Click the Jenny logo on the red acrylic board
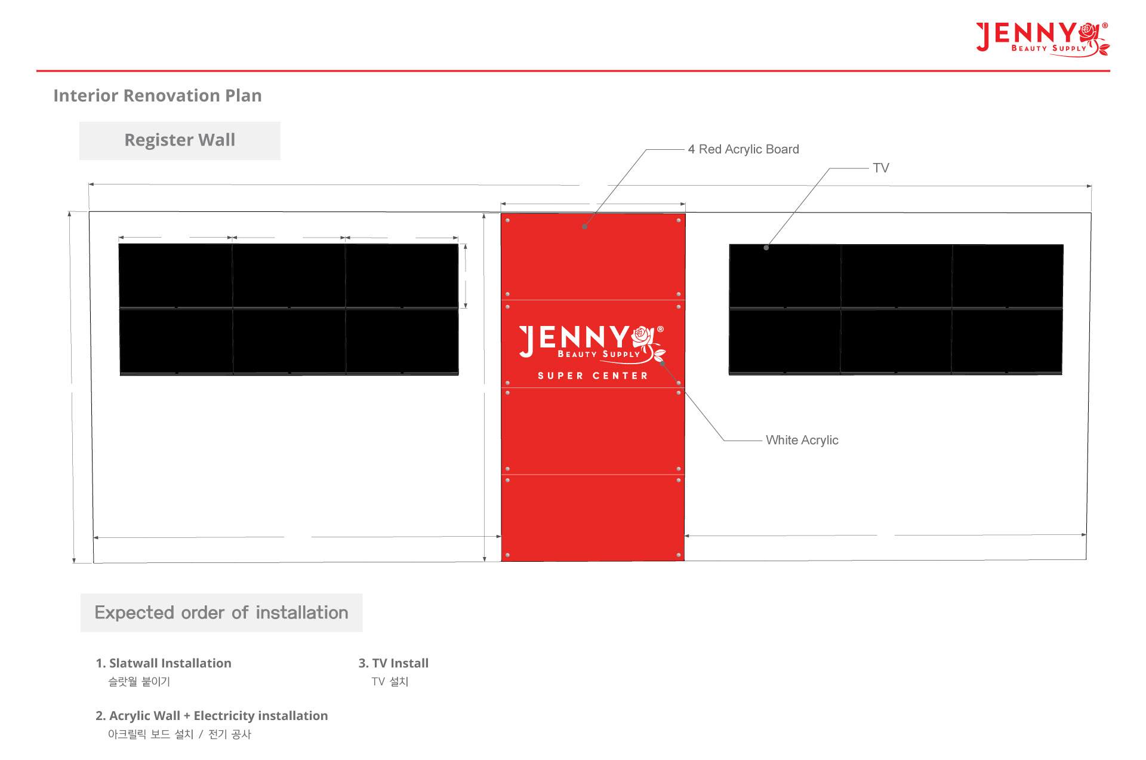Screen dimensions: 1146x760 coord(593,344)
